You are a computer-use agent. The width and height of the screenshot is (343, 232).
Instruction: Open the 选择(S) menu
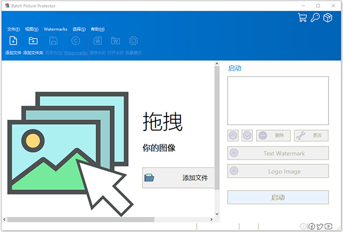click(79, 29)
